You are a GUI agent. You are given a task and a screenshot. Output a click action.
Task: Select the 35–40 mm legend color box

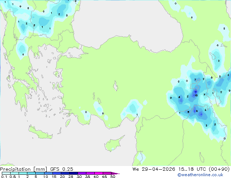[x=90, y=173]
